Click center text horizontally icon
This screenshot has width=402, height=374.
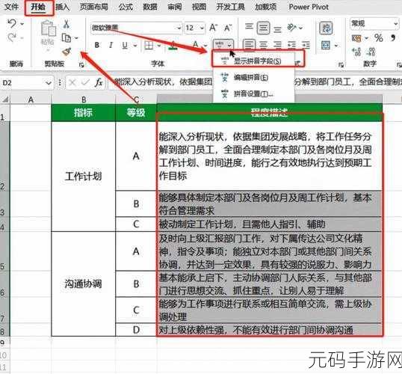(x=263, y=45)
